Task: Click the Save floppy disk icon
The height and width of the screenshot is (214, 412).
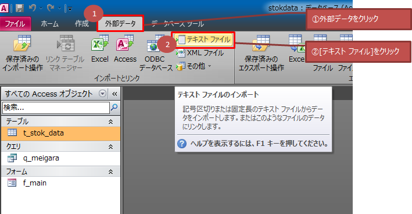Action: (19, 8)
